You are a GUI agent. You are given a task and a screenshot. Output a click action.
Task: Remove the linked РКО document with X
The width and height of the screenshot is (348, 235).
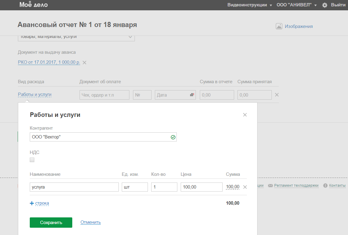85,63
